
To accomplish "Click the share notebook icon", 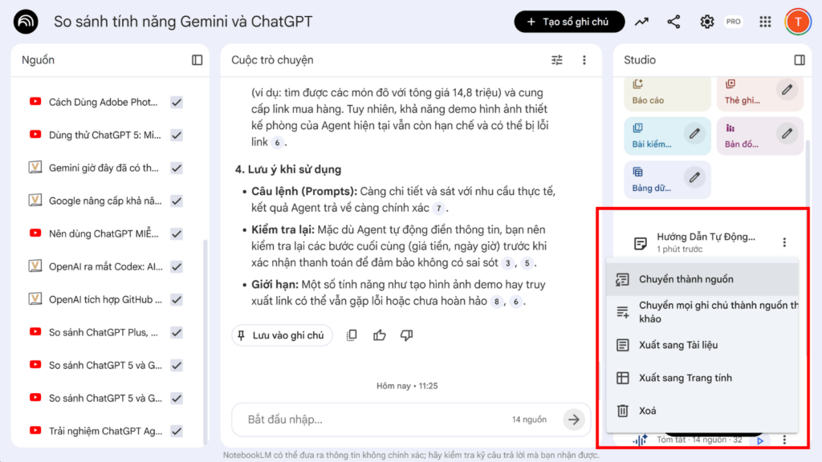I will point(673,22).
